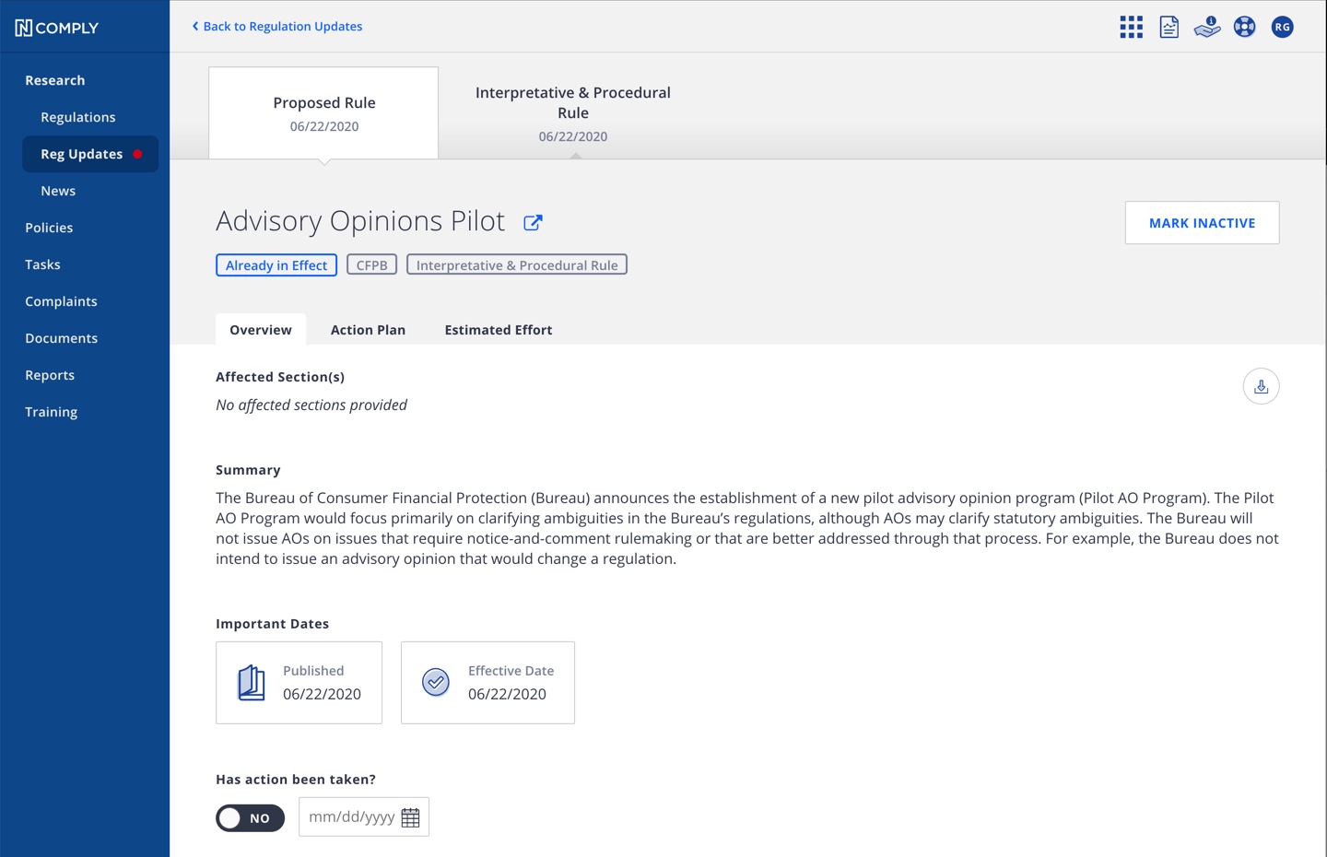Click the download icon near Affected Sections
1327x857 pixels.
click(1261, 386)
